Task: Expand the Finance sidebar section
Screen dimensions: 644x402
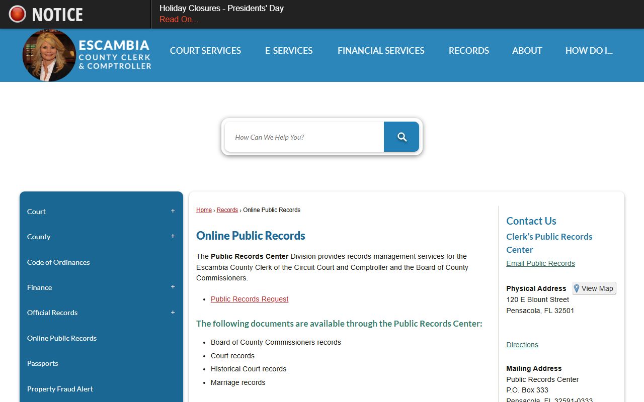Action: tap(173, 287)
